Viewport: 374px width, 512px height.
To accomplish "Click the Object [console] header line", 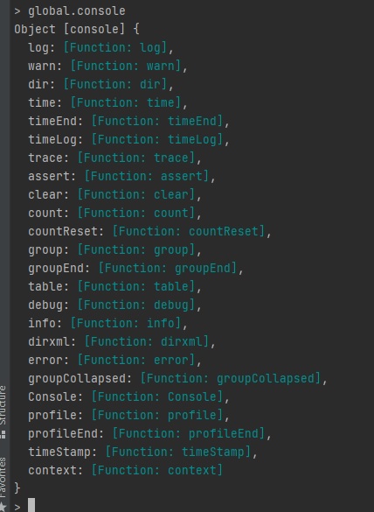I will click(77, 29).
